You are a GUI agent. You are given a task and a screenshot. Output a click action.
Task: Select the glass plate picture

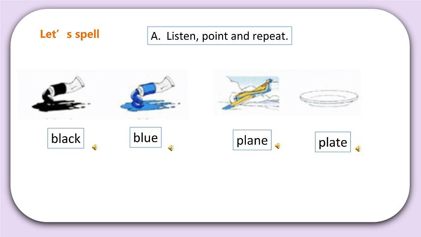point(329,97)
